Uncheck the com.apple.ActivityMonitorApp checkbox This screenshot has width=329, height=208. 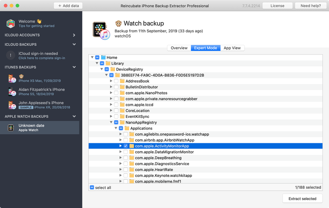(x=125, y=146)
